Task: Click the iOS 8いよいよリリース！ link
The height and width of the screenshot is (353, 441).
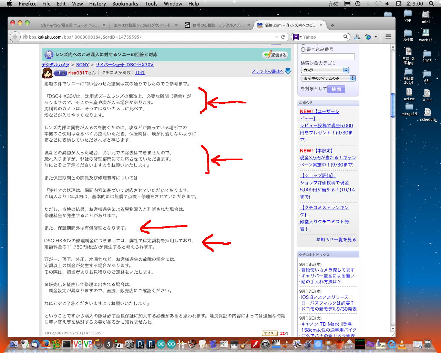Action: tap(327, 297)
